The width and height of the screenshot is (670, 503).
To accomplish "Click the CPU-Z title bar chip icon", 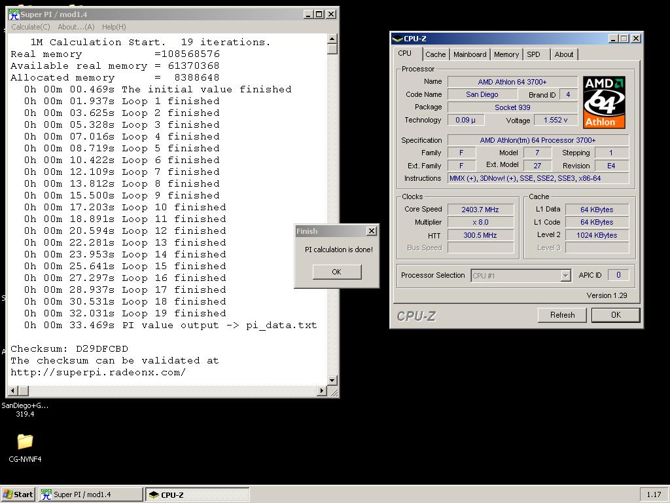I will coord(397,39).
